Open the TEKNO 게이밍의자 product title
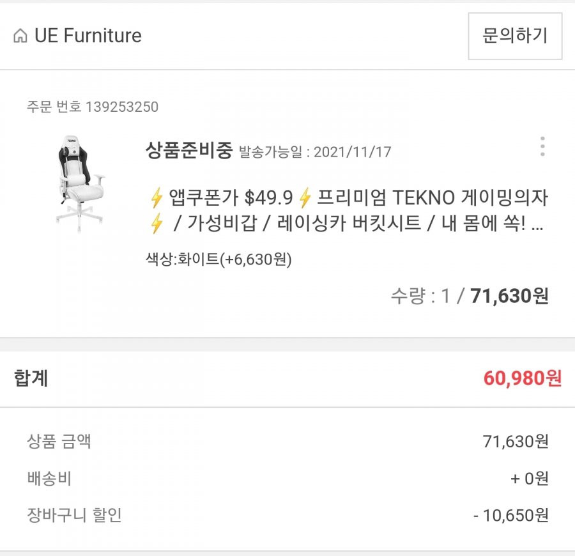575x556 pixels. (x=346, y=210)
